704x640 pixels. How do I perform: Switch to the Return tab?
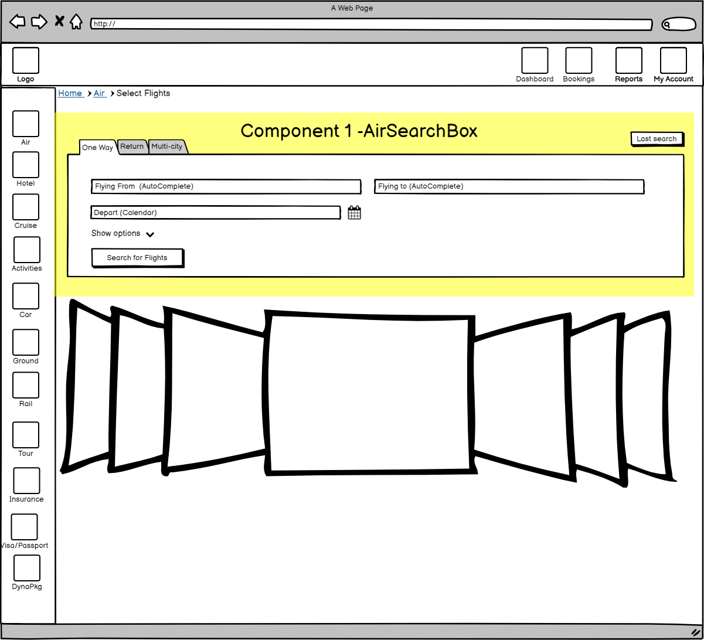[x=132, y=147]
